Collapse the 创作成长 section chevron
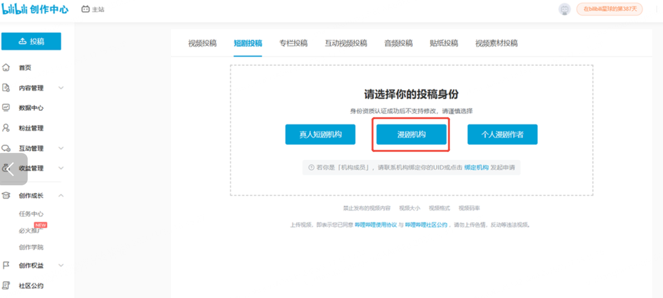Image resolution: width=663 pixels, height=298 pixels. [61, 195]
